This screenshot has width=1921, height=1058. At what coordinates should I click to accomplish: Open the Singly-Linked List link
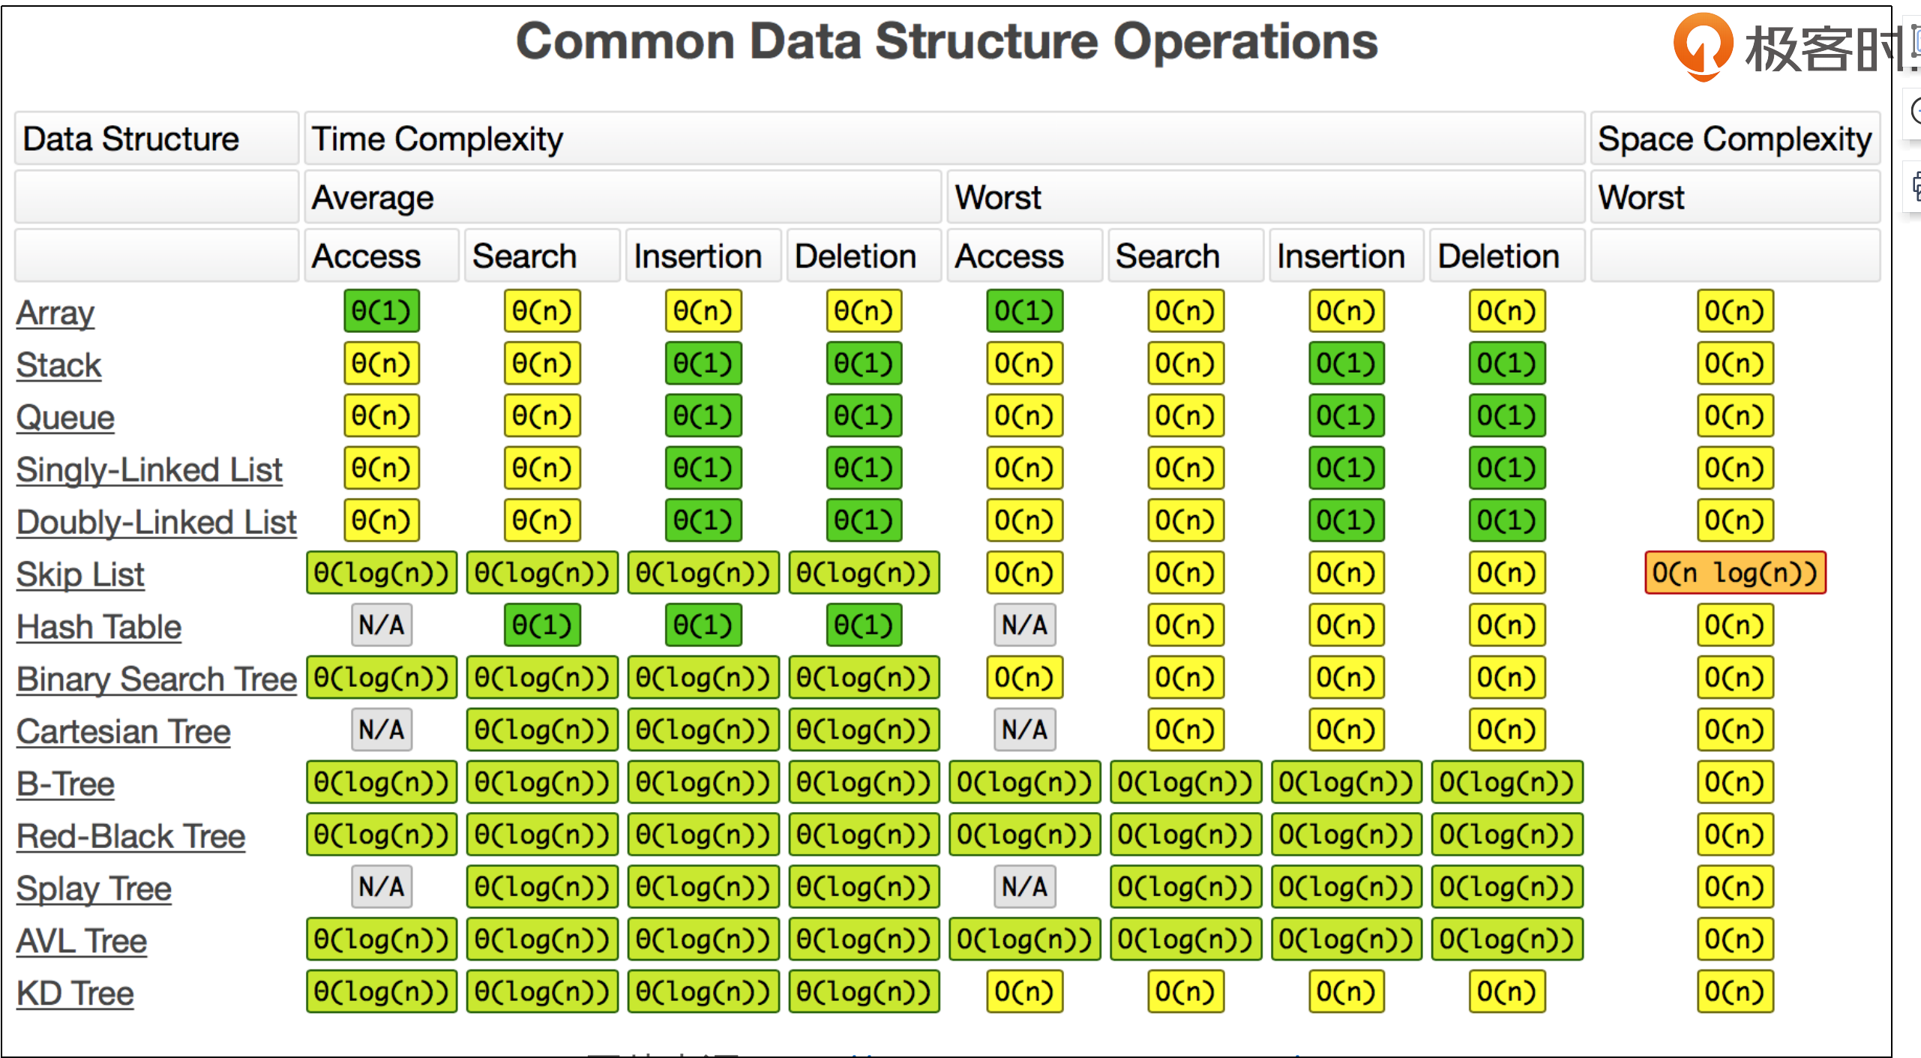149,470
